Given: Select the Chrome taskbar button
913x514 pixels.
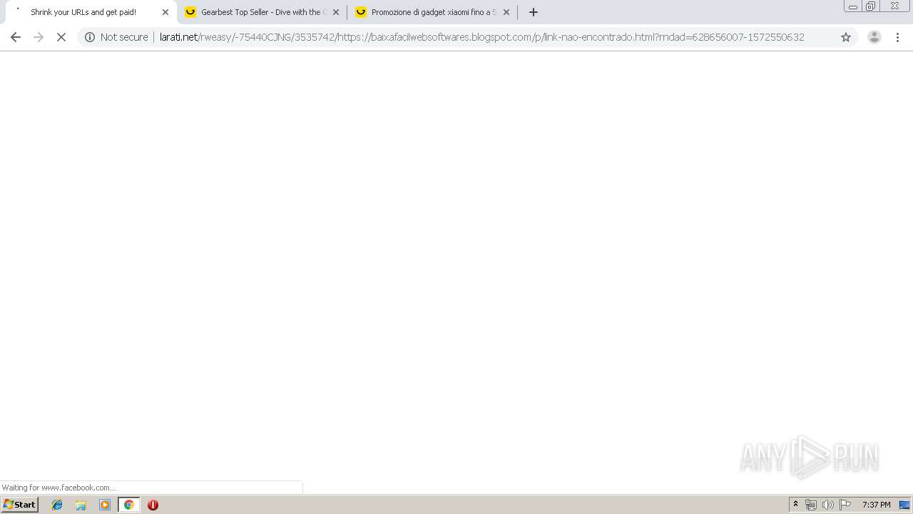Looking at the screenshot, I should [128, 505].
